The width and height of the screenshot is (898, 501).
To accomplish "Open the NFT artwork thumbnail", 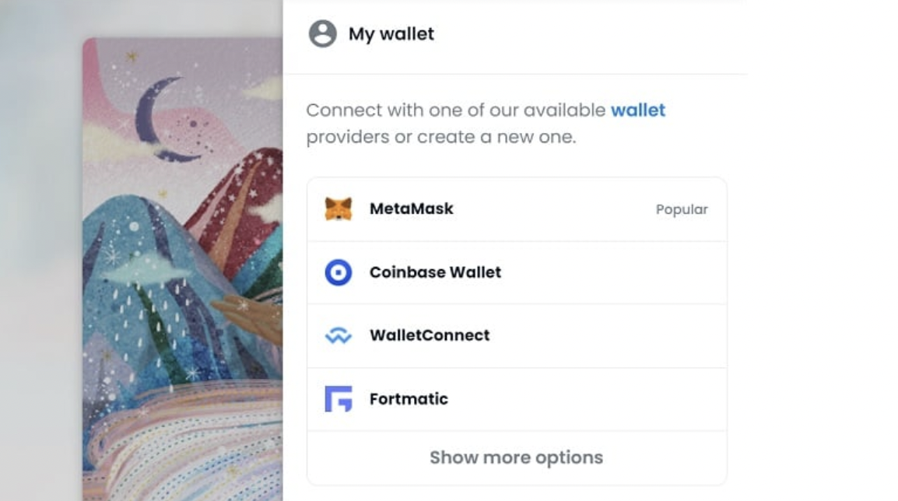I will 183,265.
